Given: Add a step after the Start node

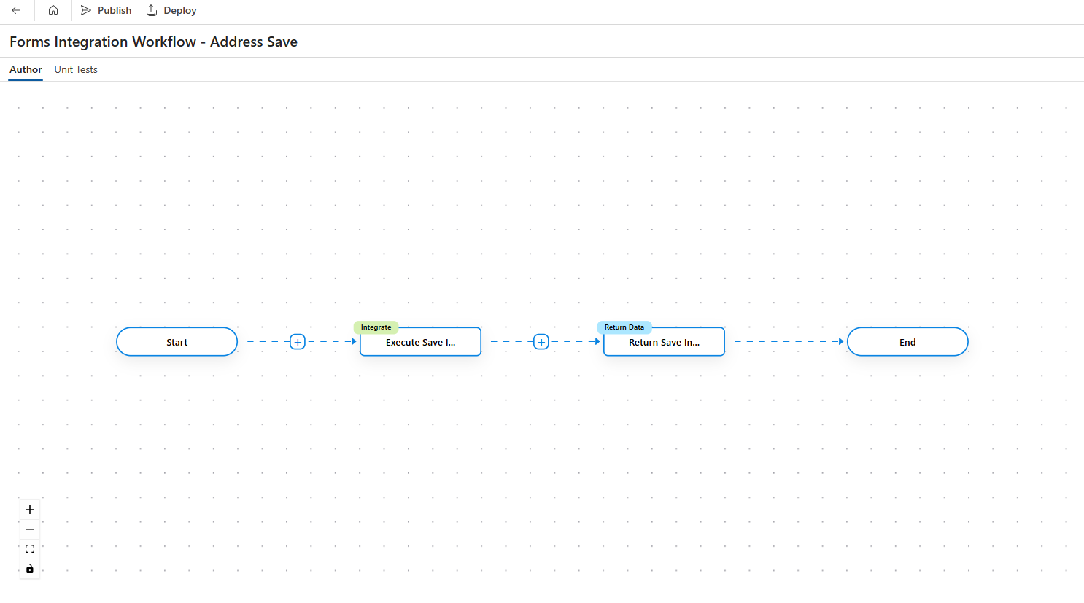Looking at the screenshot, I should 298,342.
